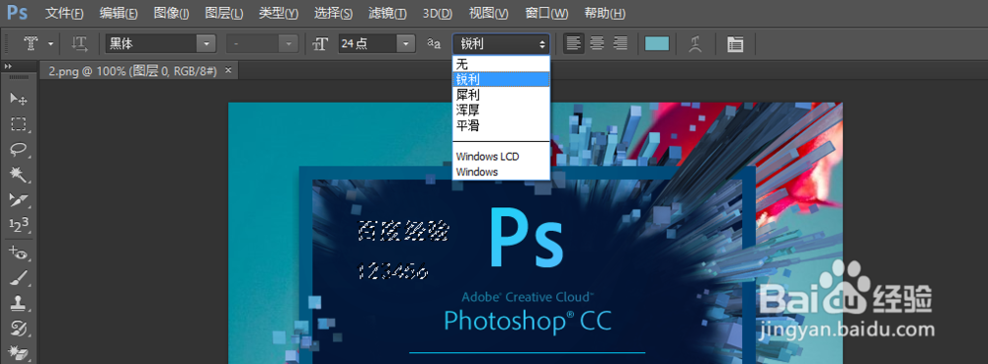The height and width of the screenshot is (364, 988).
Task: Select the Clone Stamp tool
Action: pos(18,303)
